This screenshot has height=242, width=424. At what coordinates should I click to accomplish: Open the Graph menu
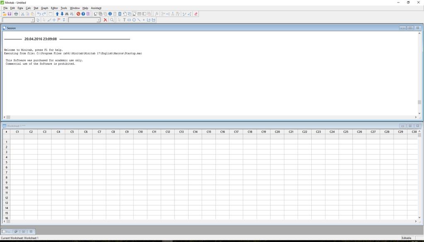point(45,8)
